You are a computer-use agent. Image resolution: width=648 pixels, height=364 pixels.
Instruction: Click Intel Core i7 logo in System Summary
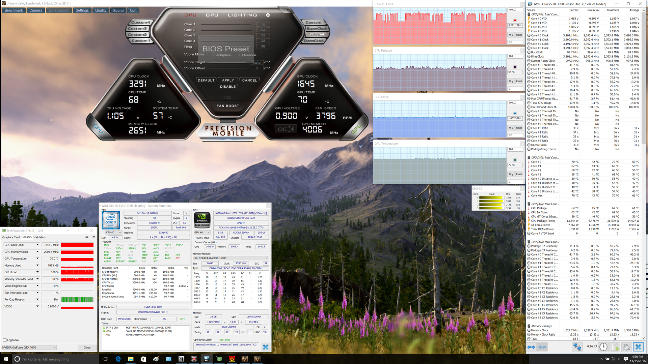(111, 220)
